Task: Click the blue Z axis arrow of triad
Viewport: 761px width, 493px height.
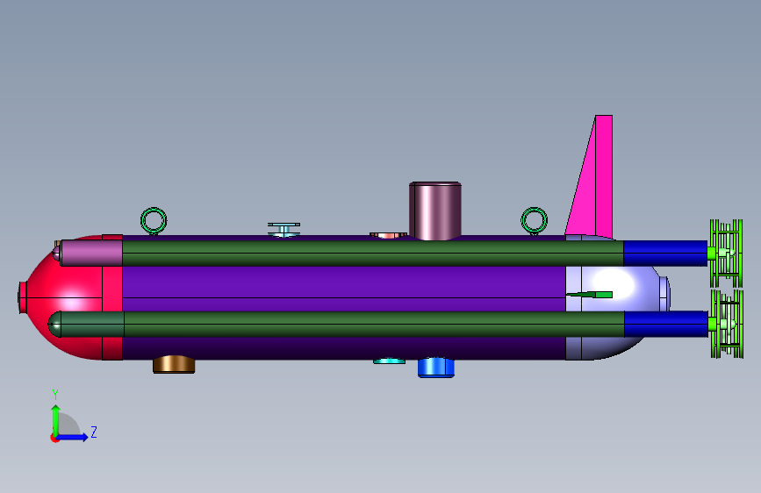Action: (73, 437)
